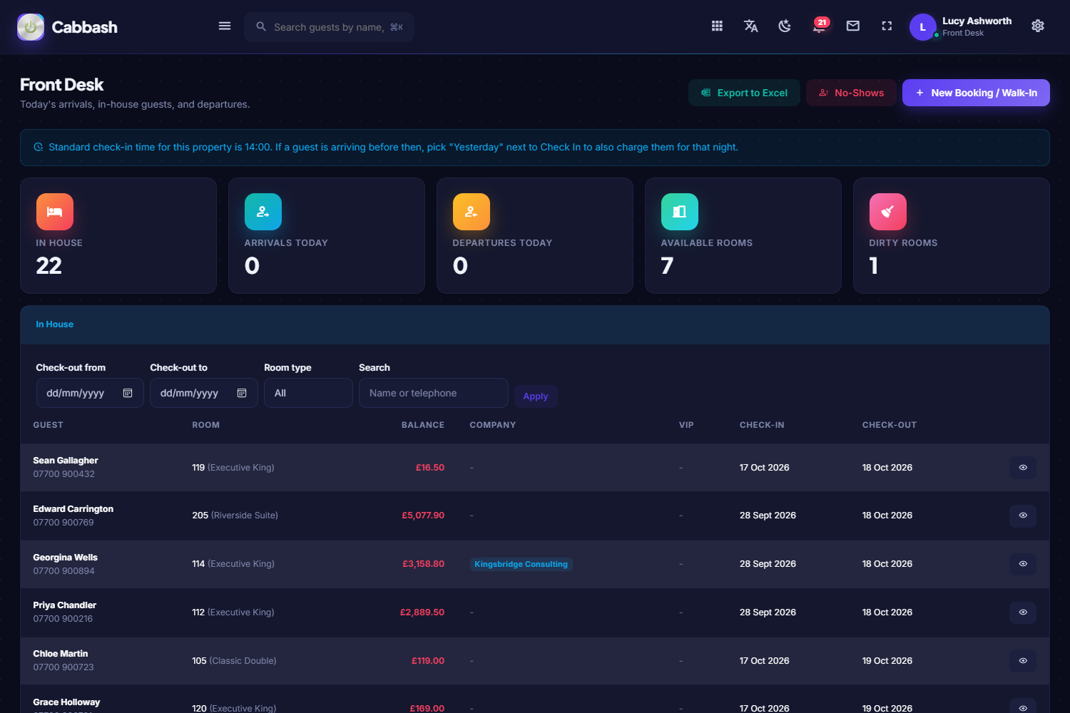Open the No-Shows list
The width and height of the screenshot is (1070, 713).
tap(851, 93)
